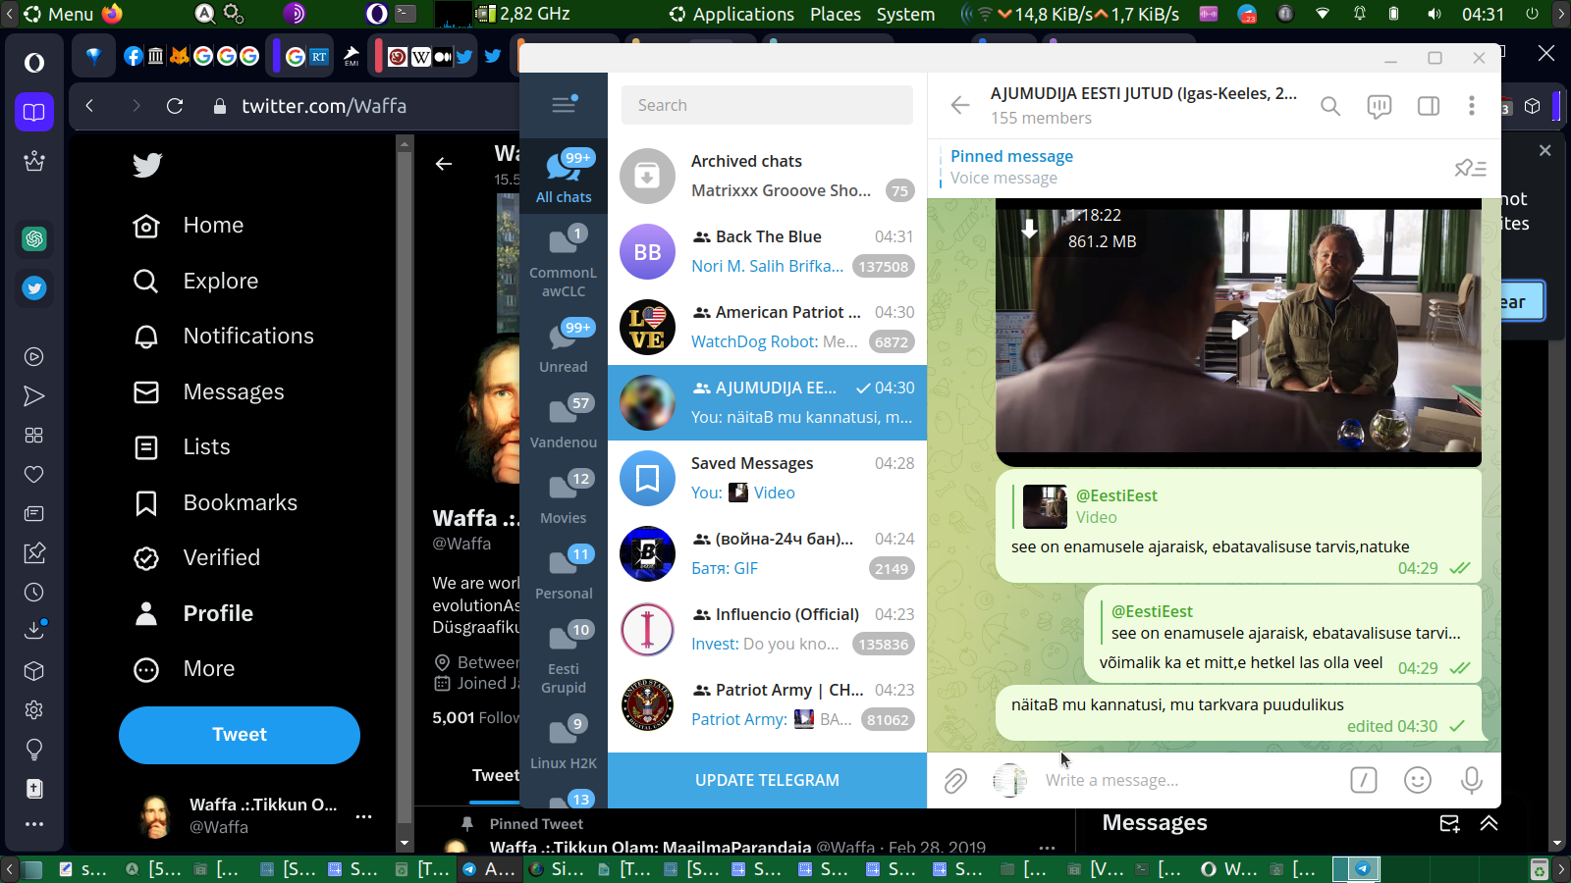The height and width of the screenshot is (883, 1571).
Task: Open Influencio (Official) chat
Action: point(767,629)
